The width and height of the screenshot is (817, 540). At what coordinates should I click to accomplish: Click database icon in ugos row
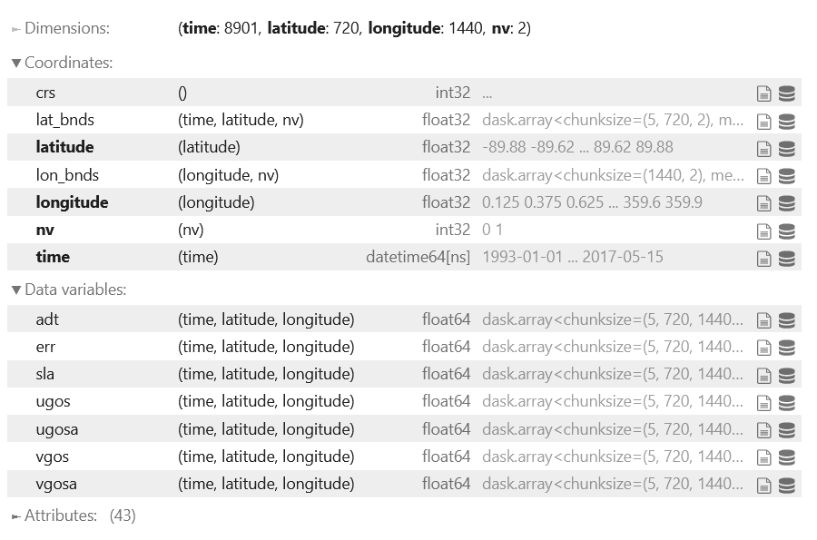pos(787,401)
